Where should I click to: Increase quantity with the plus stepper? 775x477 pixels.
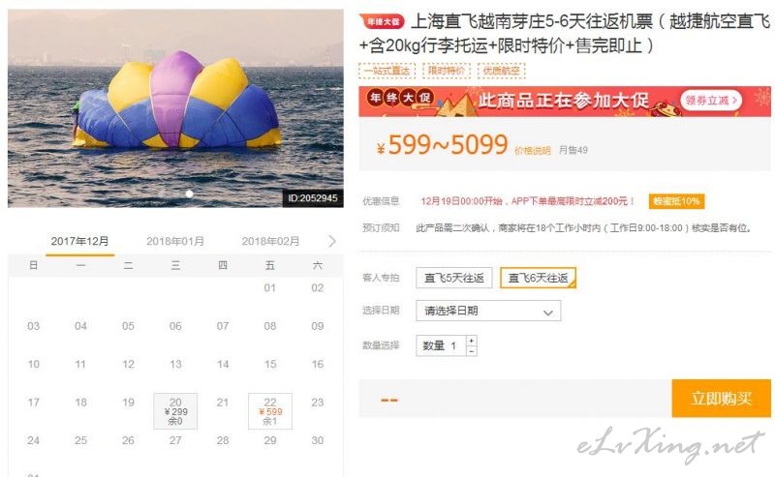pyautogui.click(x=472, y=341)
